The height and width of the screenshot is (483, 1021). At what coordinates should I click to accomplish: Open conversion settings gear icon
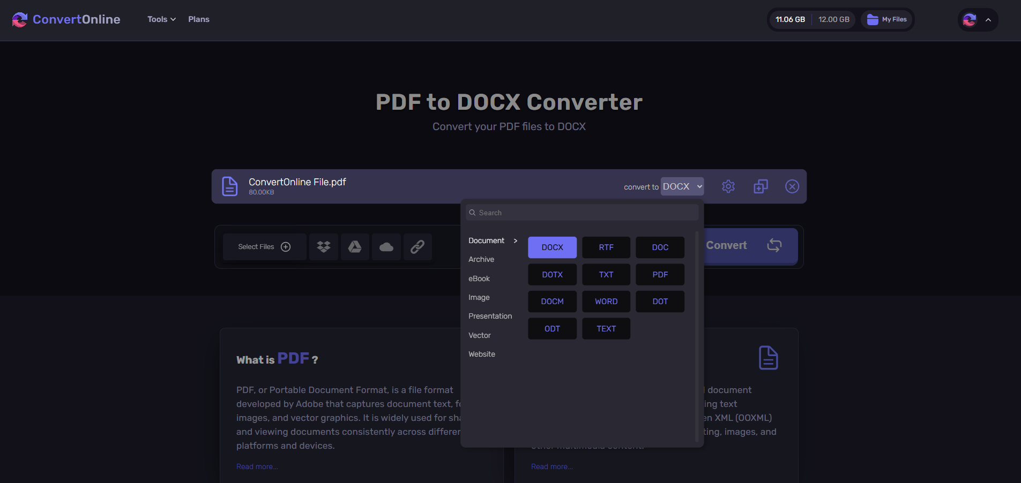tap(728, 186)
